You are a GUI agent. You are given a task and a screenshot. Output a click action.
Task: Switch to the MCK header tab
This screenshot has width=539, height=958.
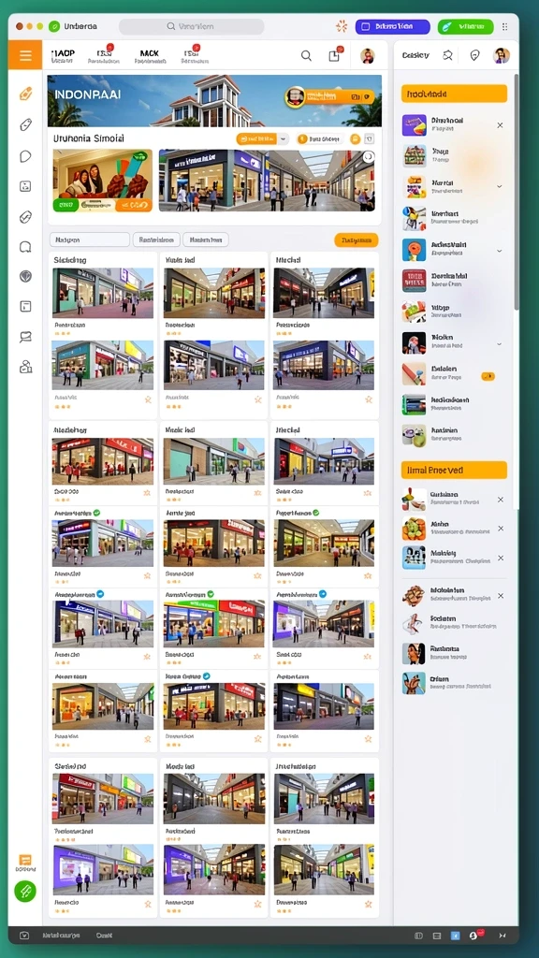pyautogui.click(x=149, y=56)
